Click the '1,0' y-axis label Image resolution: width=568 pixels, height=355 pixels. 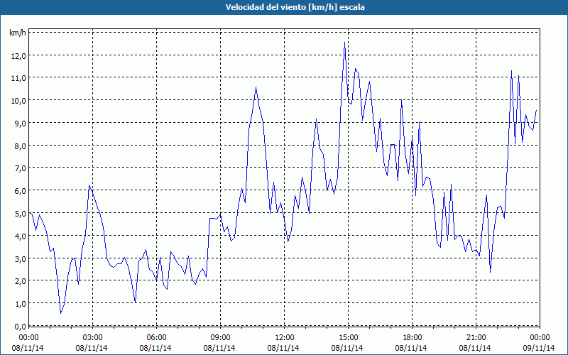coord(21,304)
